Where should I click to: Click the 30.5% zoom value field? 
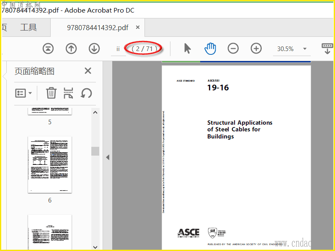(x=286, y=49)
